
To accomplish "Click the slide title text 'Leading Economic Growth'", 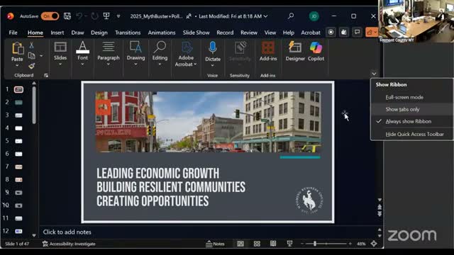I will pyautogui.click(x=157, y=174).
